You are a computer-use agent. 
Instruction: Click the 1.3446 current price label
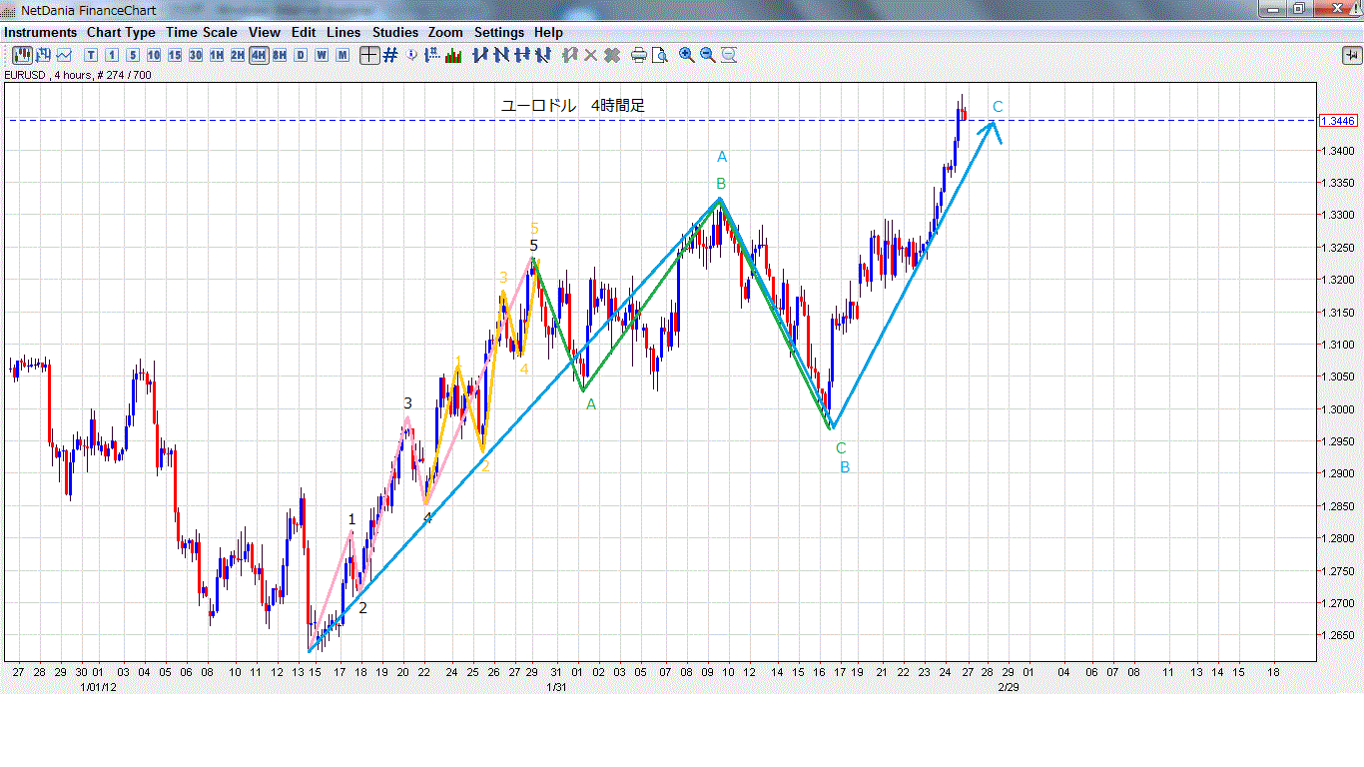(x=1338, y=121)
